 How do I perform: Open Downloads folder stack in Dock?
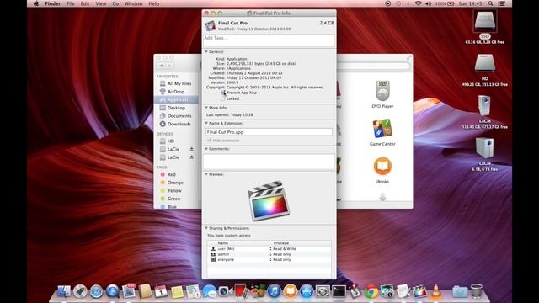(460, 292)
